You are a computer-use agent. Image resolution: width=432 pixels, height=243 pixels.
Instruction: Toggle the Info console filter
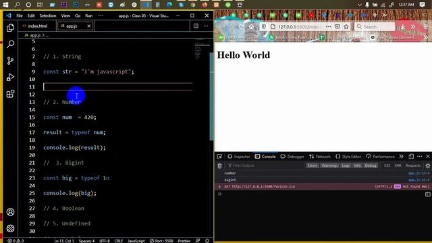[x=357, y=165]
